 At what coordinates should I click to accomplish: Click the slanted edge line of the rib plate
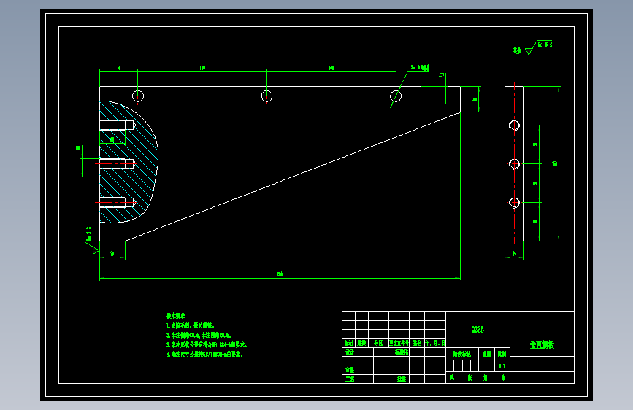[x=293, y=177]
